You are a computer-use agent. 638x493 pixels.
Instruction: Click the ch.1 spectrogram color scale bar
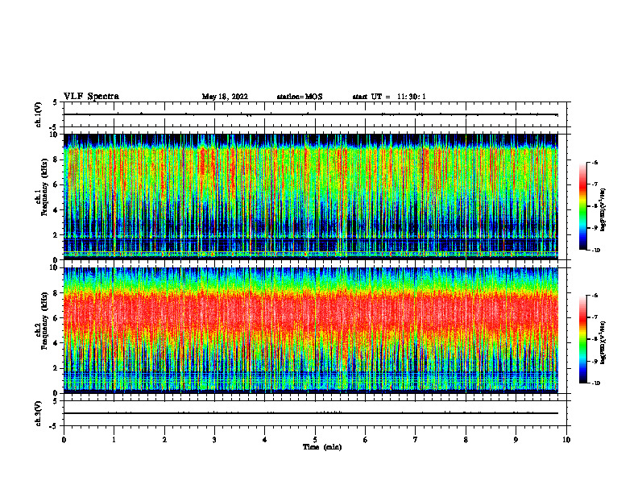[582, 206]
